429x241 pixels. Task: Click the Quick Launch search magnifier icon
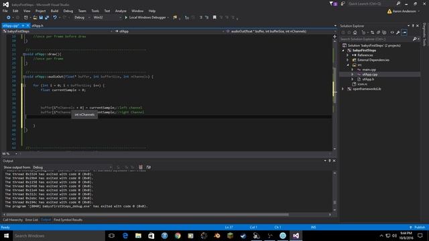(398, 4)
